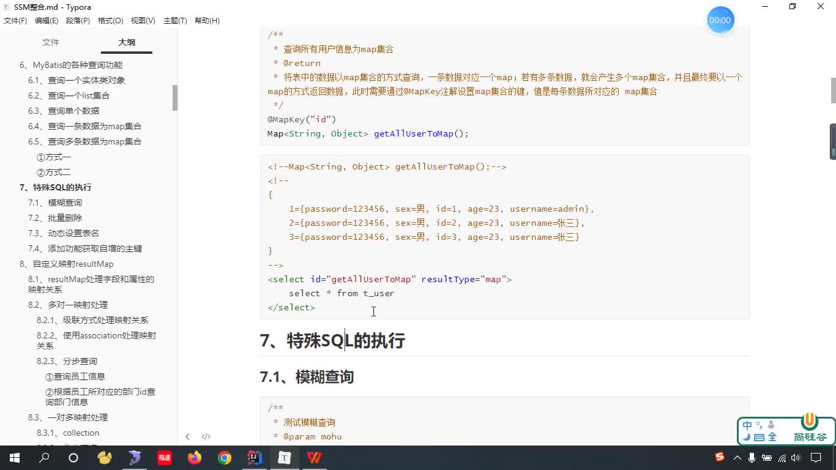The image size is (836, 470).
Task: Jump to 6.2、查询一个list集合 in outline
Action: [x=69, y=95]
